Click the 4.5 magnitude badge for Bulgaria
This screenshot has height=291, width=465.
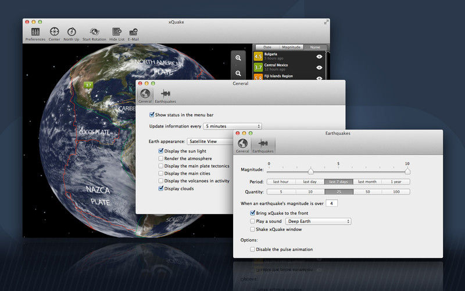pos(258,56)
